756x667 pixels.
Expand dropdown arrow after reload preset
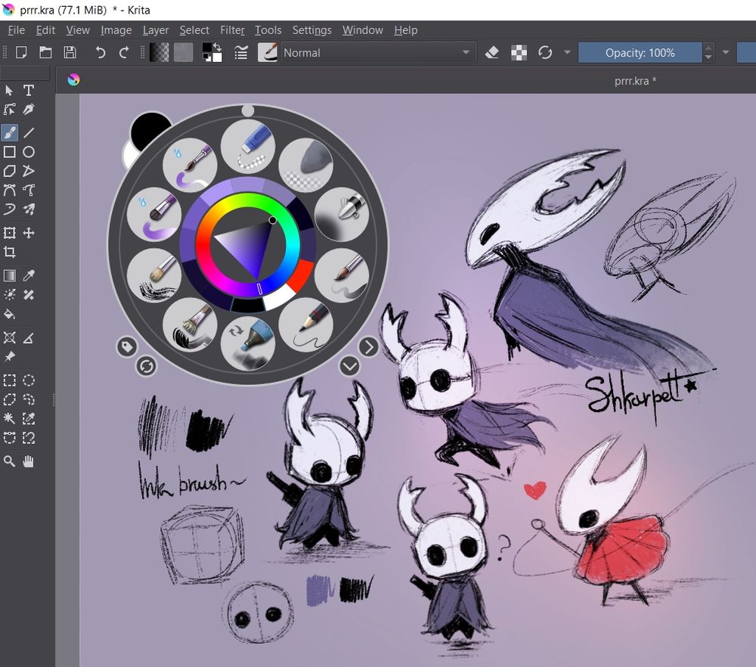click(x=567, y=52)
